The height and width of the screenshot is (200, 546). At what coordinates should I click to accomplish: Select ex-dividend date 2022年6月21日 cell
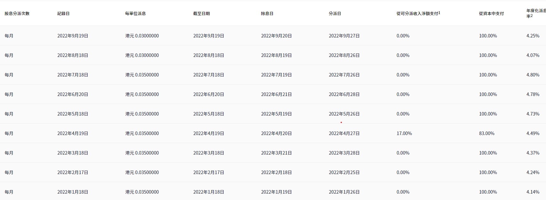(x=276, y=94)
